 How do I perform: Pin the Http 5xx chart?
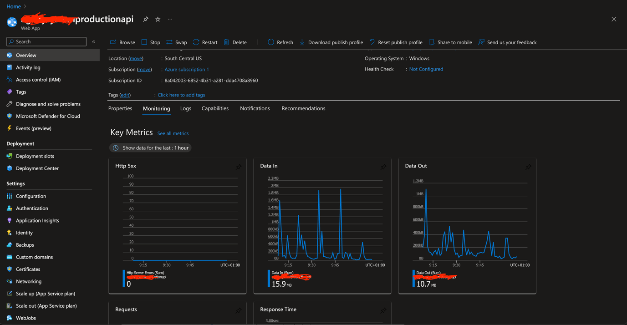point(239,167)
